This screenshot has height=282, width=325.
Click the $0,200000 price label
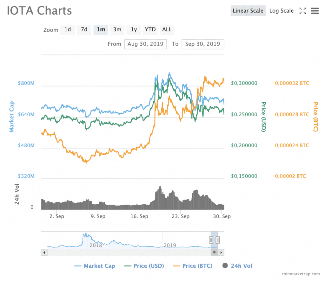(x=244, y=145)
